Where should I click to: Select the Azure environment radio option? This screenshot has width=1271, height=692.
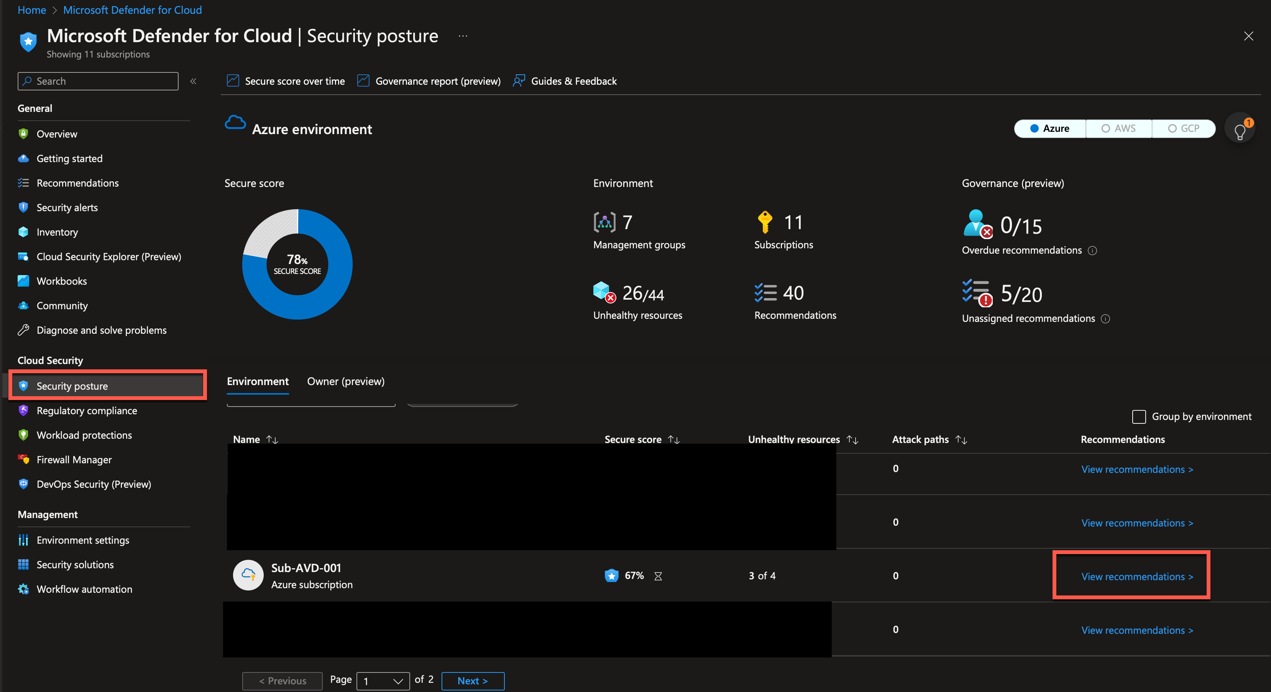coord(1049,129)
